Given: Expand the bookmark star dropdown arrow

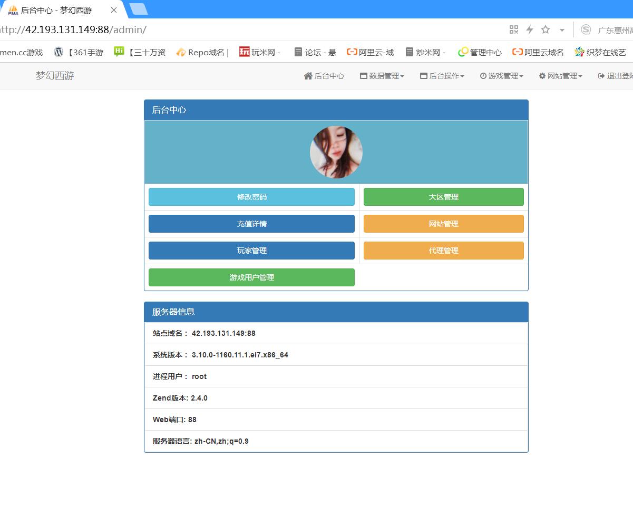Looking at the screenshot, I should pyautogui.click(x=562, y=30).
